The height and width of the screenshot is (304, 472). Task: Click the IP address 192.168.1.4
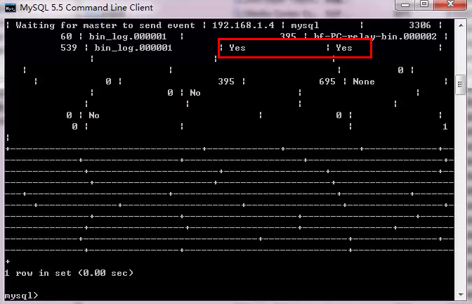tap(243, 25)
